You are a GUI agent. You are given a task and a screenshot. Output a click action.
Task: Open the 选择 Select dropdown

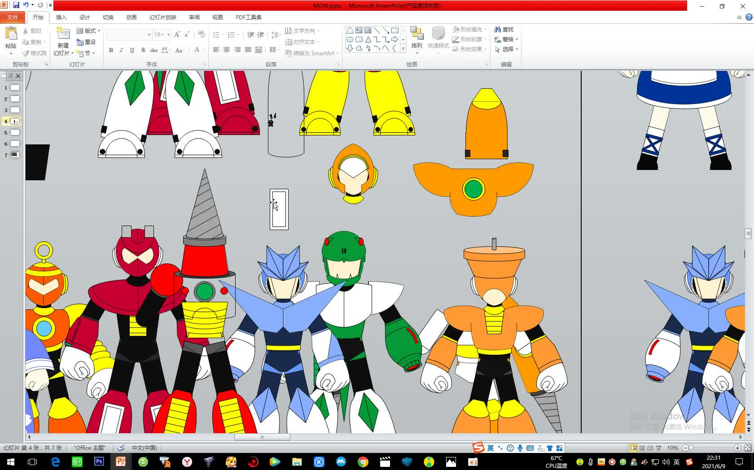(506, 49)
